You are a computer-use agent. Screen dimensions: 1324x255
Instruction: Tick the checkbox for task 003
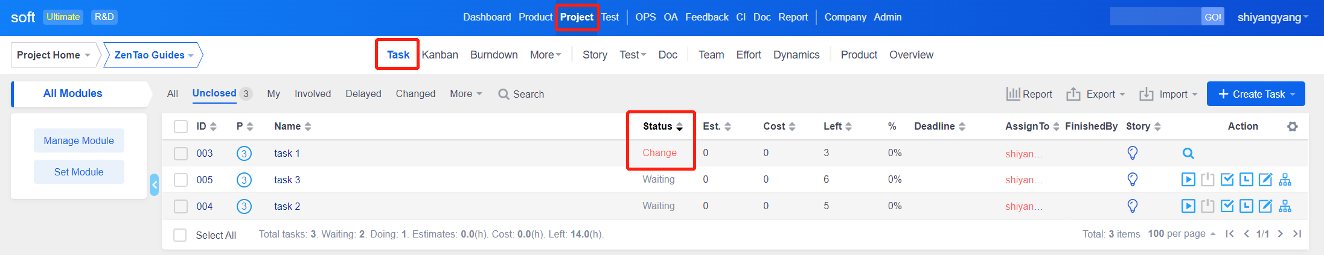point(181,154)
